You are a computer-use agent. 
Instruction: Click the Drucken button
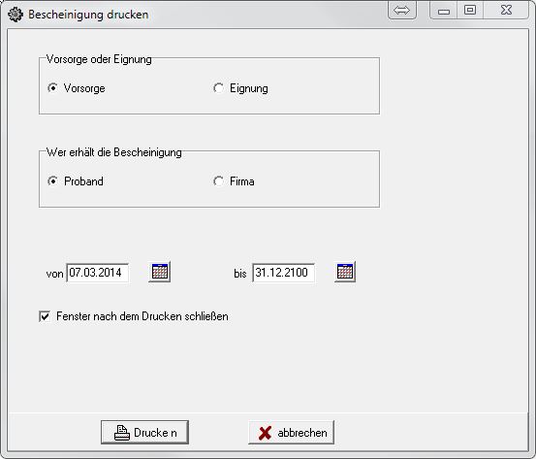[x=144, y=432]
